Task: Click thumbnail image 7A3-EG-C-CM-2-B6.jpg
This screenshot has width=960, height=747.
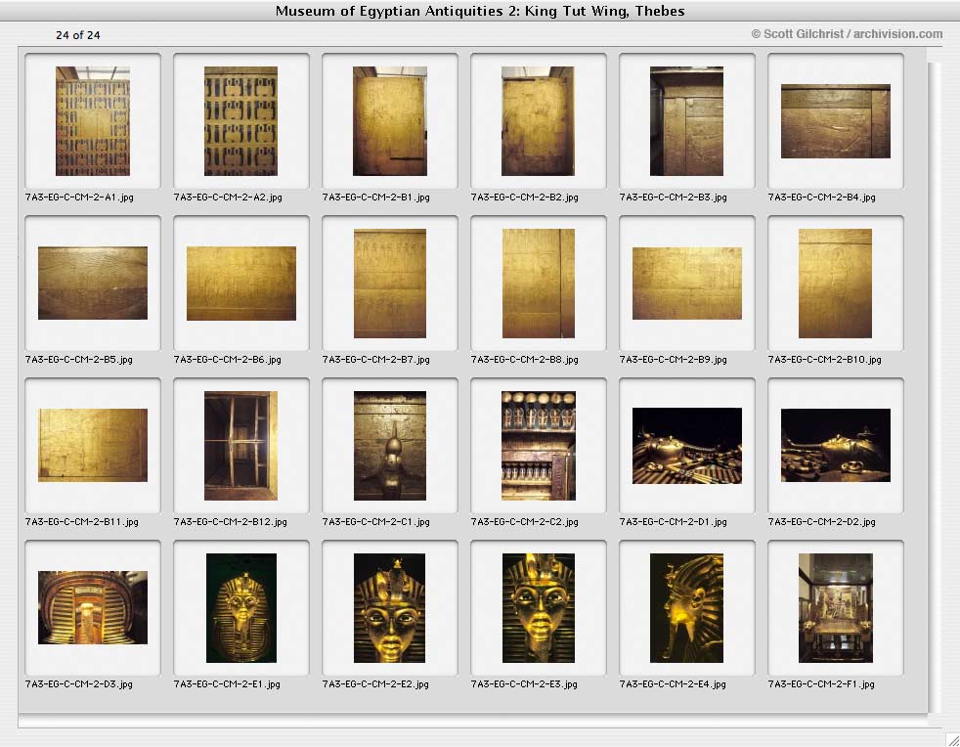Action: (x=241, y=284)
